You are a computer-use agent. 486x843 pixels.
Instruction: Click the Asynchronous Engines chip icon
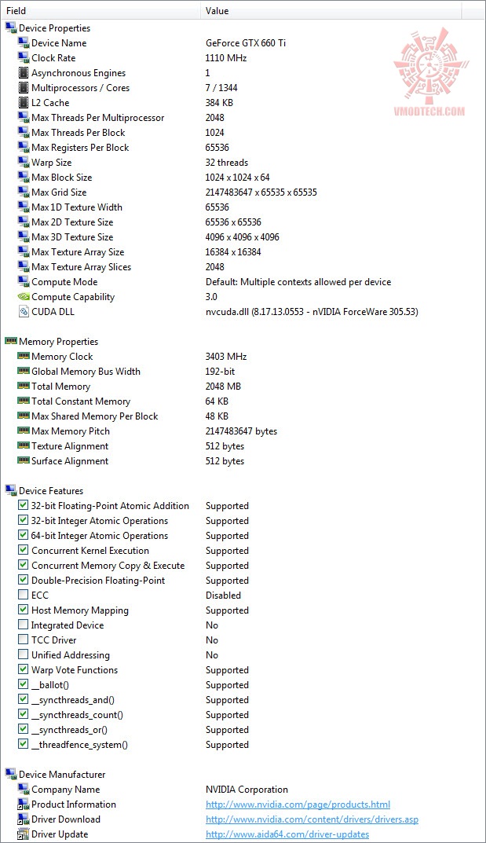23,72
